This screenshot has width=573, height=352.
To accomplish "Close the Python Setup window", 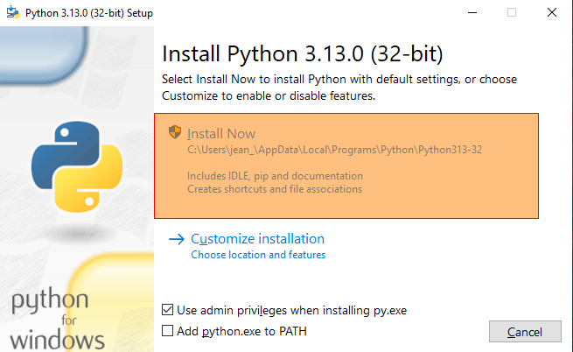I will coord(551,12).
